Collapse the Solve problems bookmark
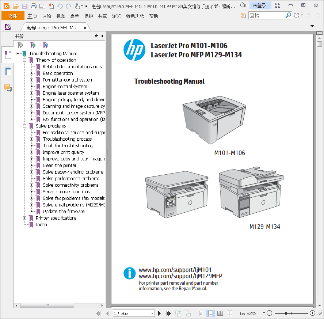The width and height of the screenshot is (324, 319). (25, 126)
